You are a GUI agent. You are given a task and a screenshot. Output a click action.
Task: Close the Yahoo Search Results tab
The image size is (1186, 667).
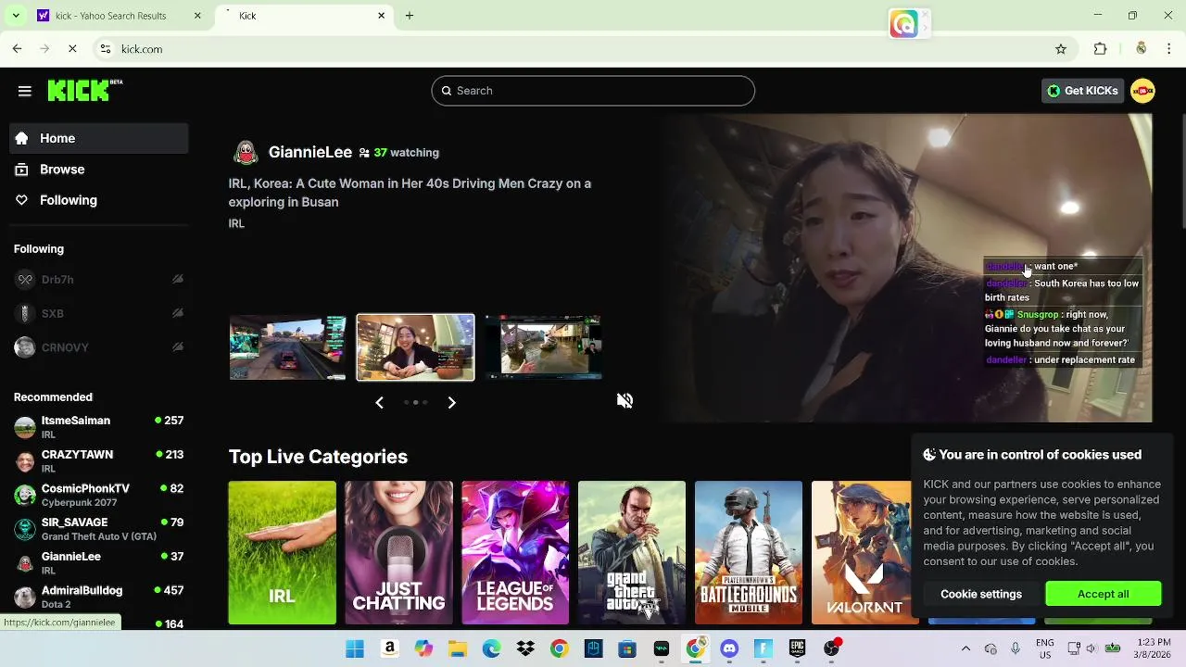197,16
